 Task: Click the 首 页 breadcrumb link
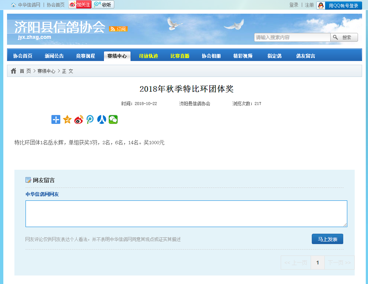tap(25, 71)
